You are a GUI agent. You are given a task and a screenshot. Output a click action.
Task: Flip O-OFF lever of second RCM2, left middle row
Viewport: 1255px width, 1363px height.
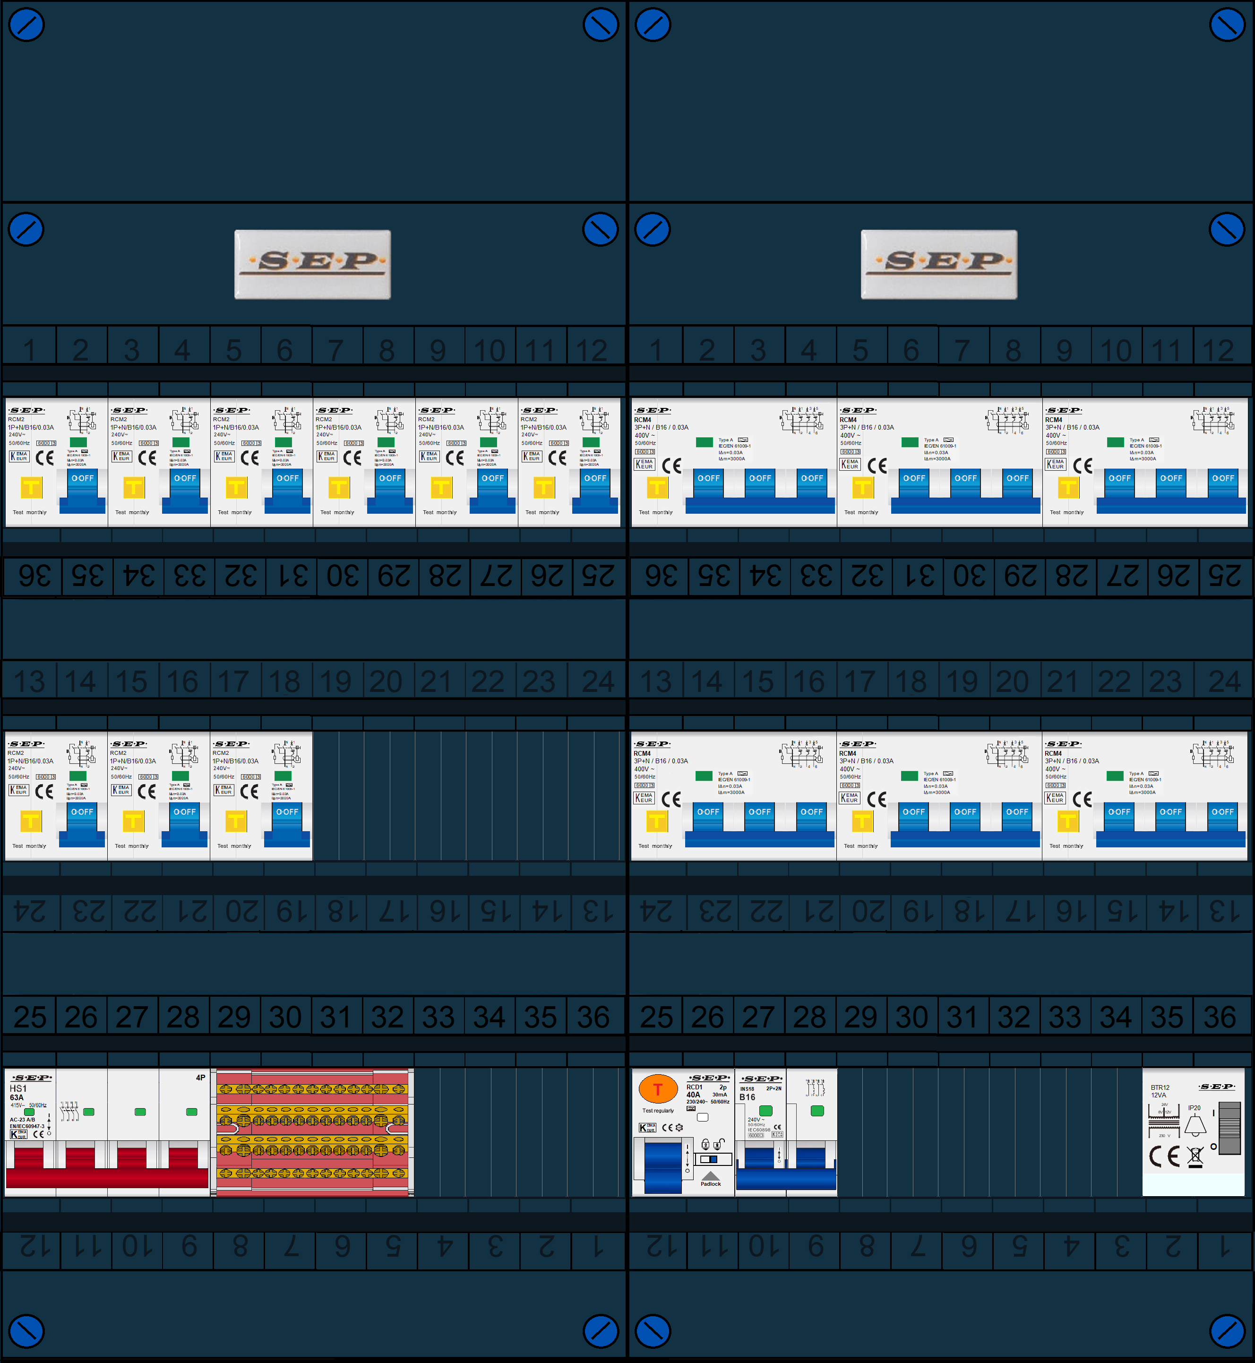pos(184,824)
